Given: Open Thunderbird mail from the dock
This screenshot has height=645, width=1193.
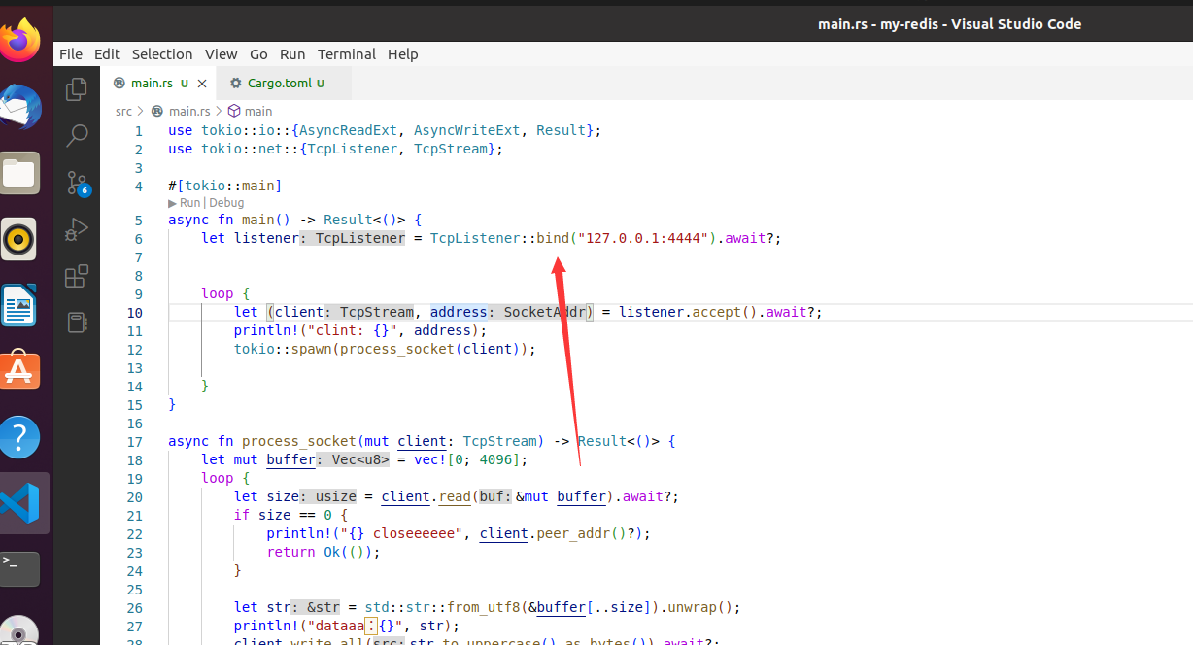Looking at the screenshot, I should click(20, 107).
